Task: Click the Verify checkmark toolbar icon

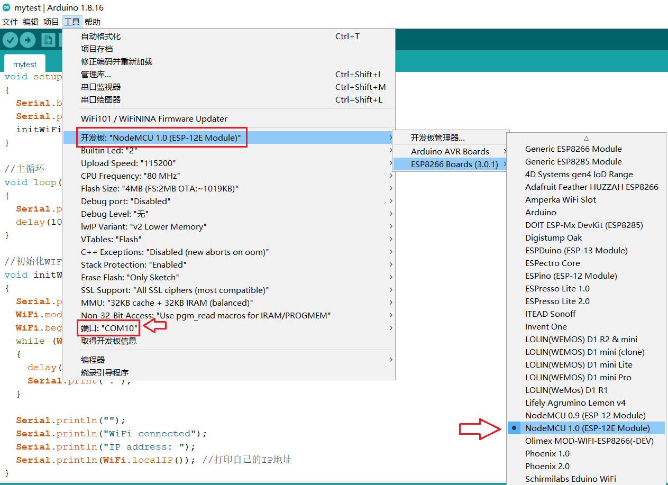Action: 11,40
